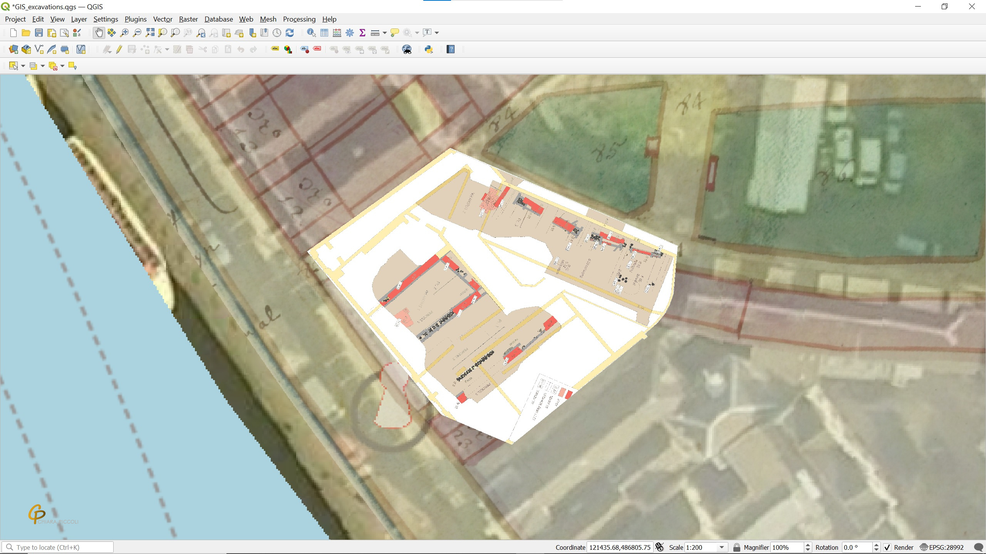Select the Measure Line ruler tool
Screen dimensions: 986x554
[x=375, y=33]
